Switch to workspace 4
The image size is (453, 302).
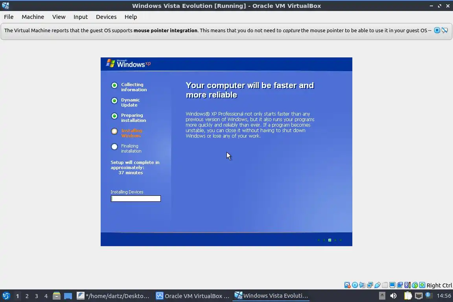[46, 296]
